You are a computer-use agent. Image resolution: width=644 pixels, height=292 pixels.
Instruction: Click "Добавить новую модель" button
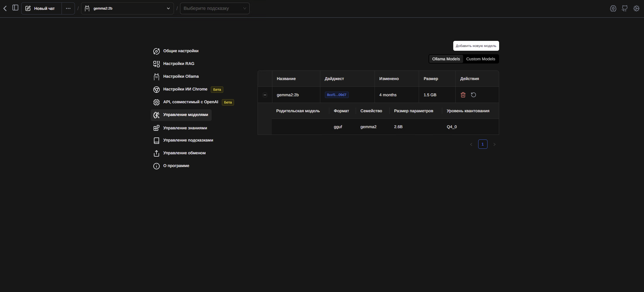476,46
